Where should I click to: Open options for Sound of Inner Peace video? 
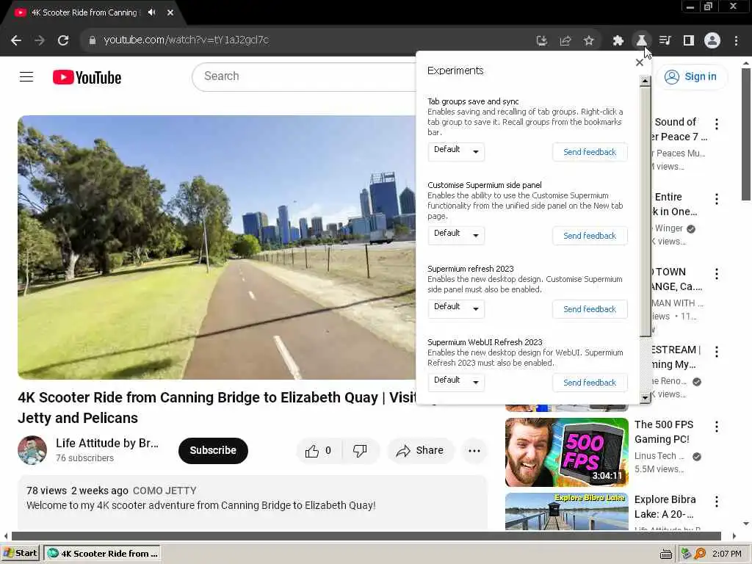tap(717, 123)
